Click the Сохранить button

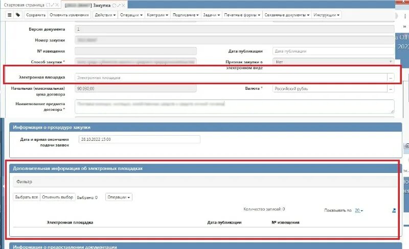coord(36,15)
